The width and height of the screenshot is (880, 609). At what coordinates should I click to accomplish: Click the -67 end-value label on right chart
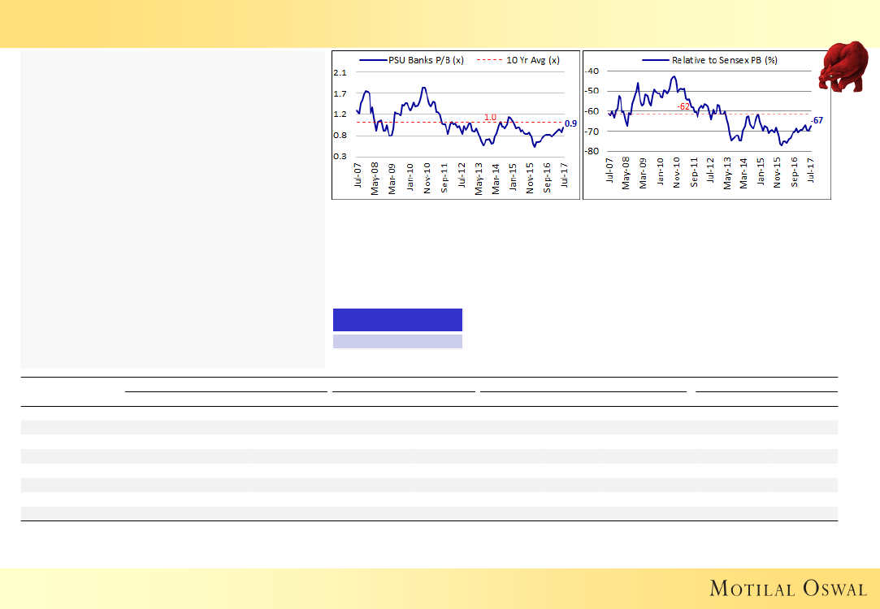point(817,120)
